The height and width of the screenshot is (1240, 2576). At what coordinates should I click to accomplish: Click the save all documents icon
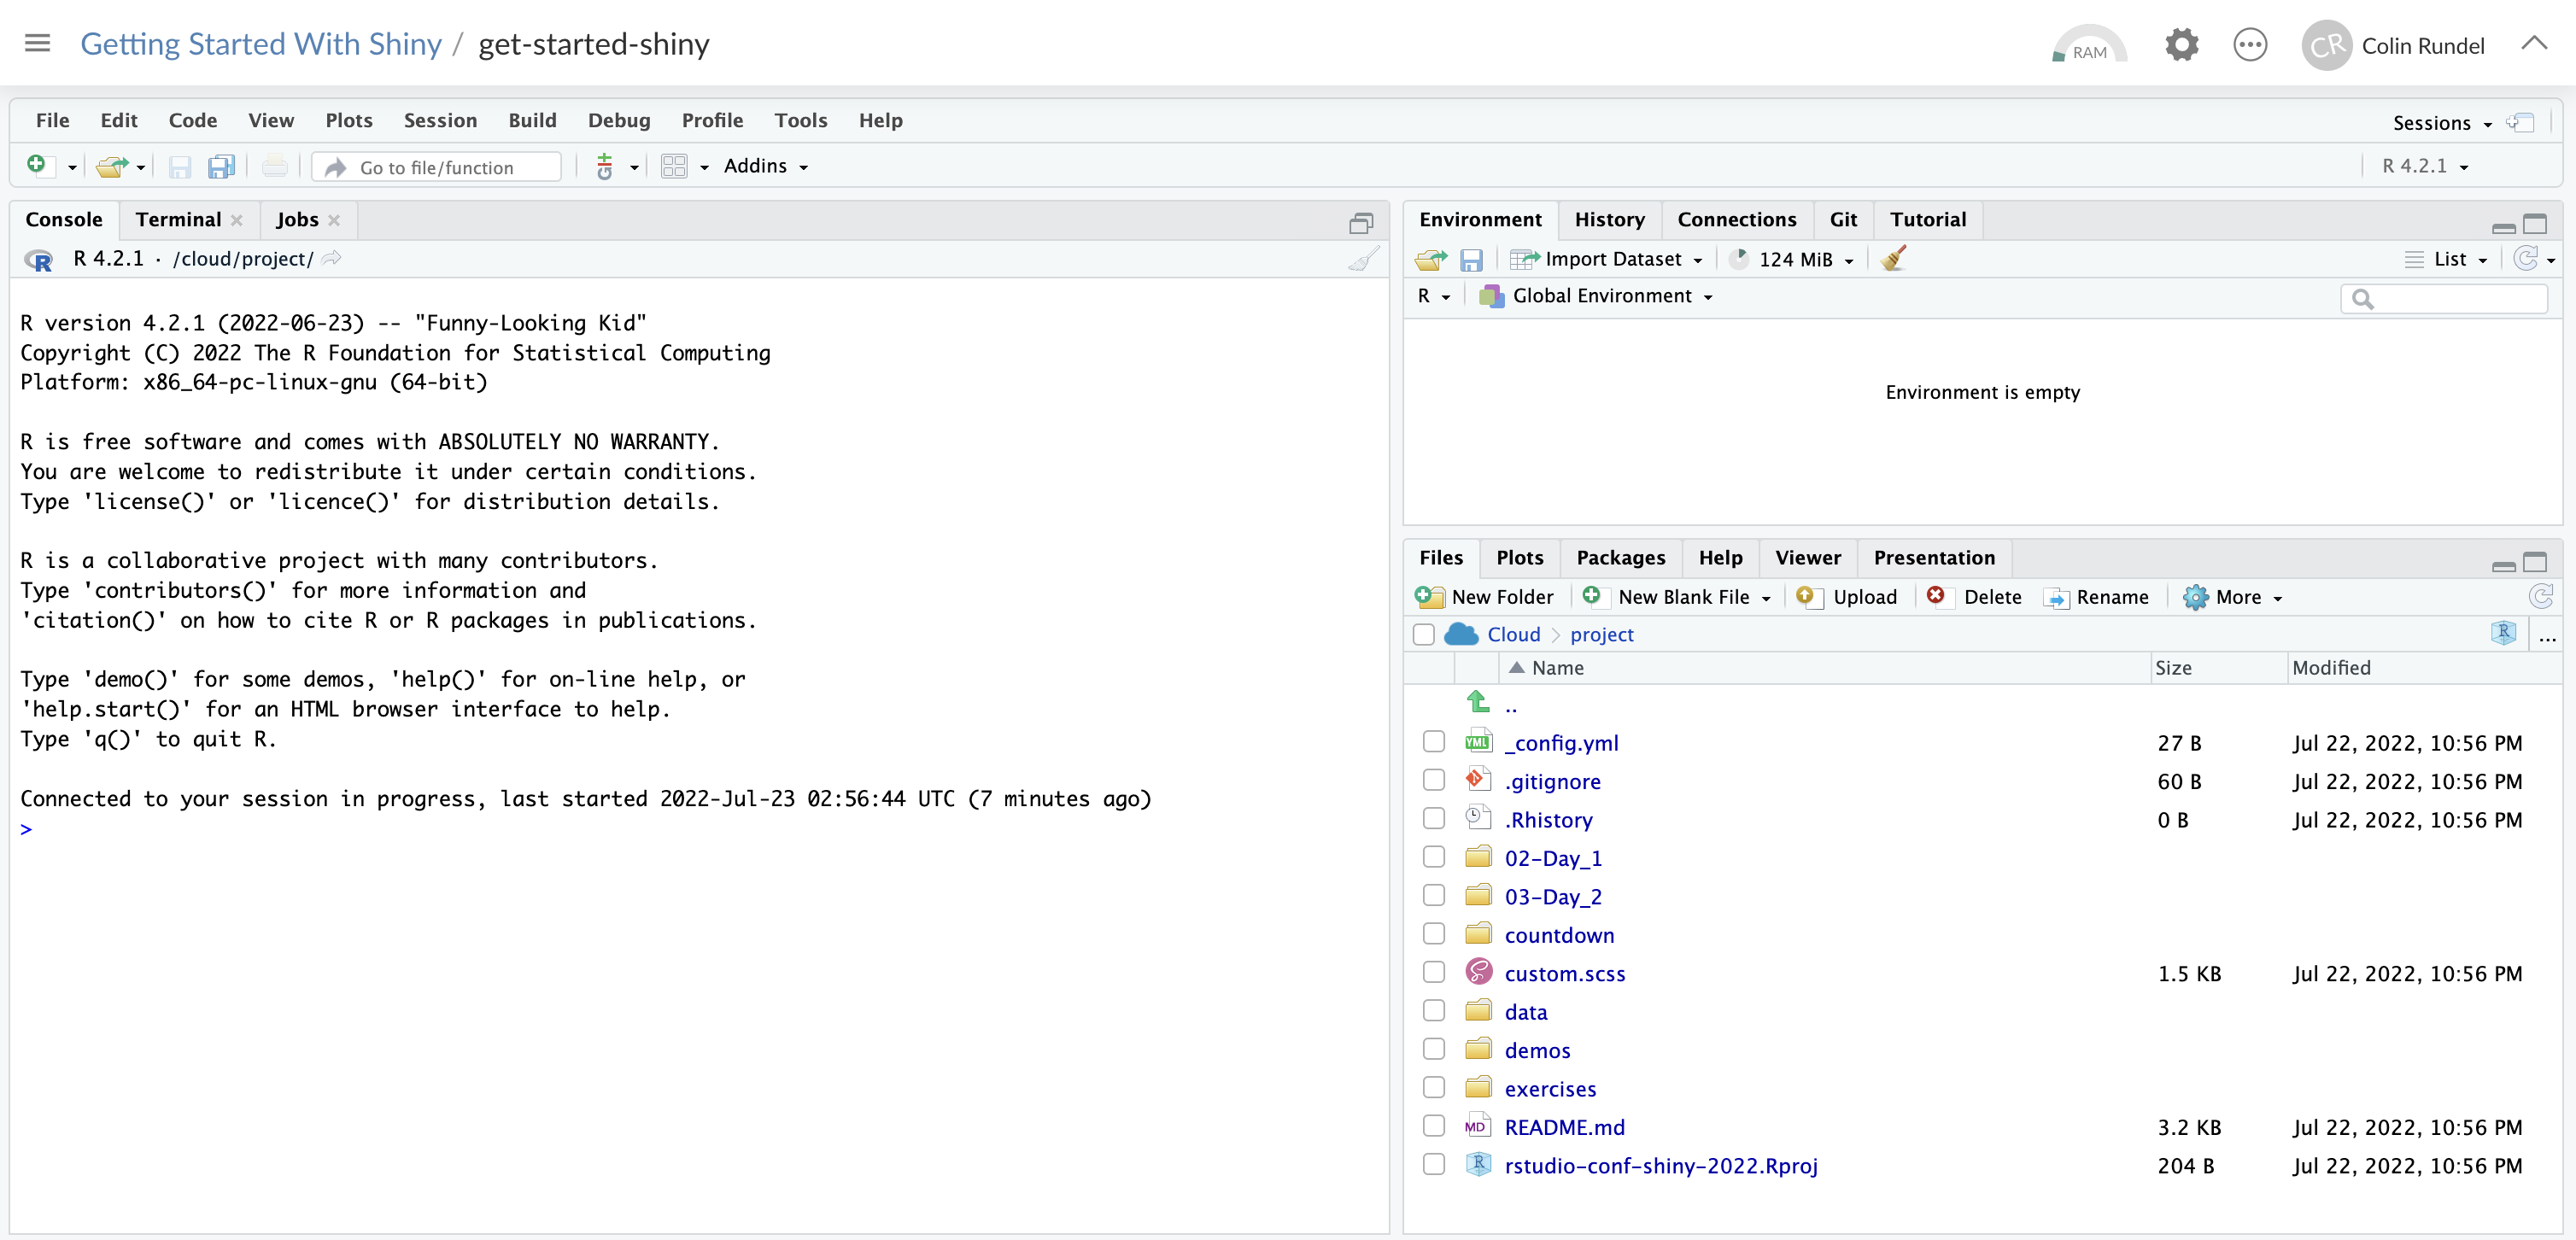click(x=221, y=167)
